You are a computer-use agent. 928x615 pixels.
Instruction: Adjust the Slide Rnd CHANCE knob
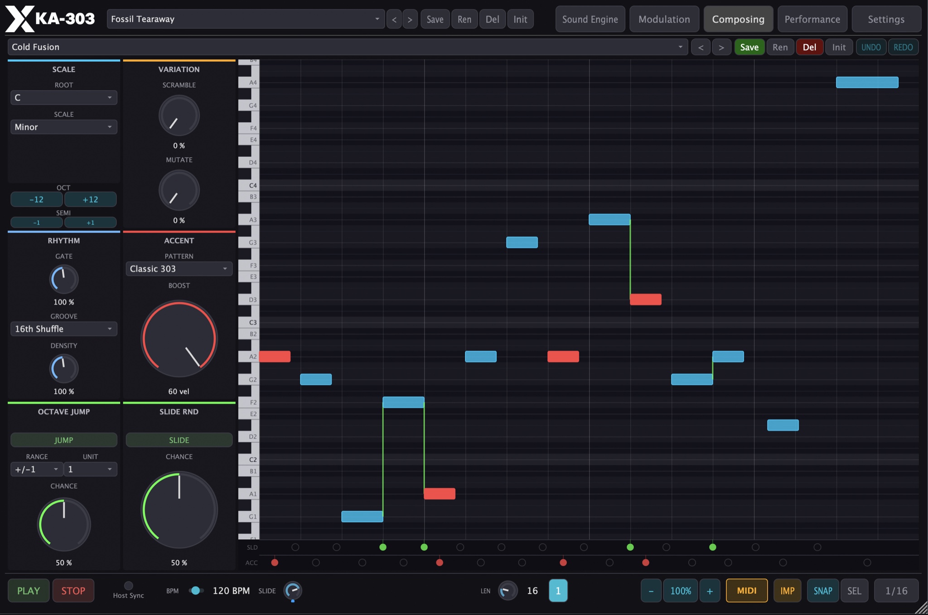[x=179, y=510]
